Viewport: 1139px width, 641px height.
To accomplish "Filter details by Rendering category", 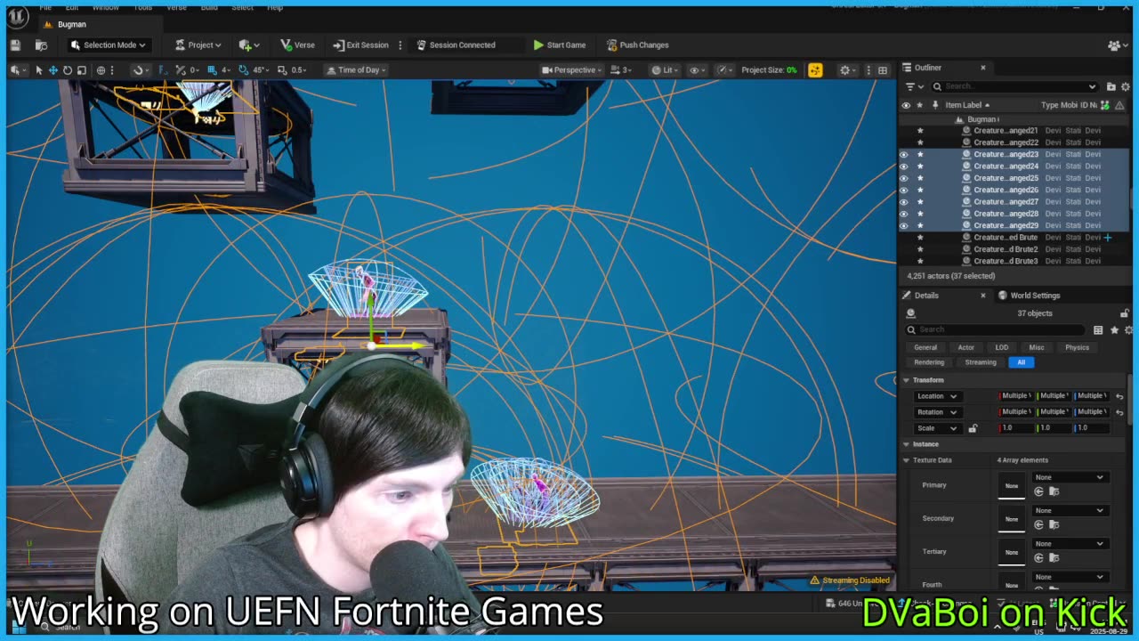I will click(x=929, y=362).
